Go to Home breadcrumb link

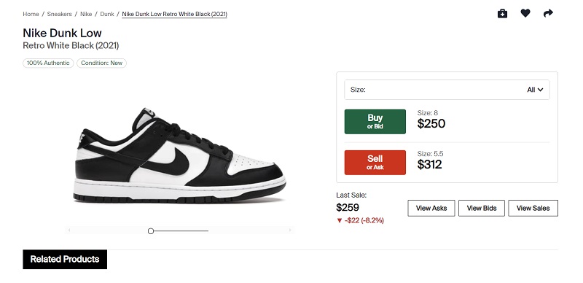[x=31, y=14]
